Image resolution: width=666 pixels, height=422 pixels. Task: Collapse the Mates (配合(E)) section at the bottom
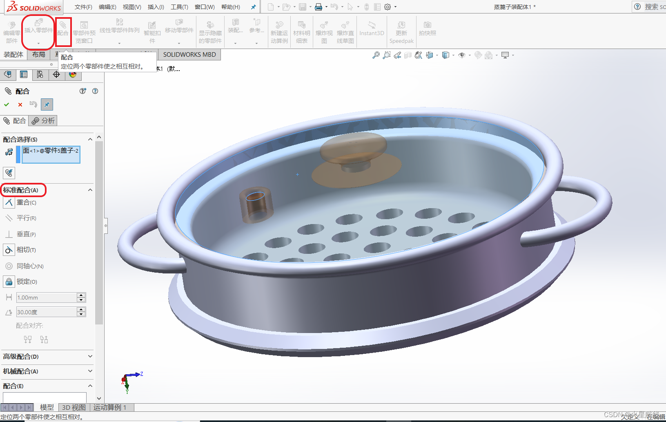coord(90,386)
